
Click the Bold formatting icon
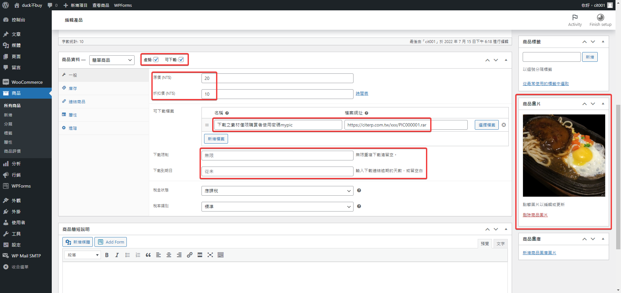pyautogui.click(x=107, y=255)
